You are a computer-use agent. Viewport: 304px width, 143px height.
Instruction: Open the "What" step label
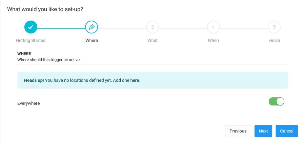[153, 41]
